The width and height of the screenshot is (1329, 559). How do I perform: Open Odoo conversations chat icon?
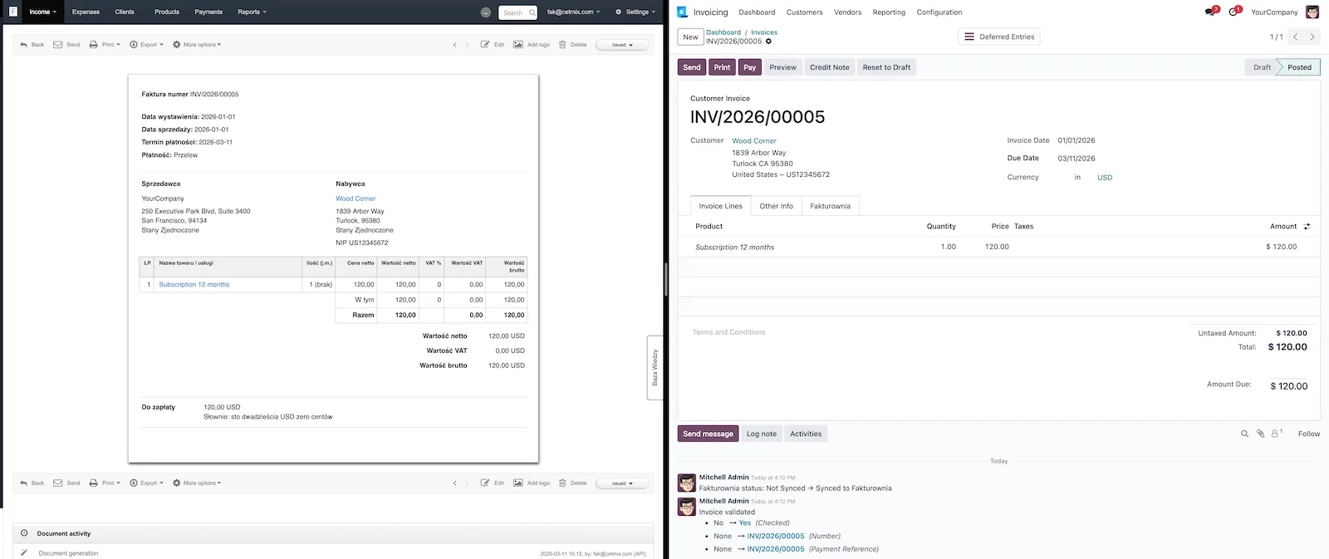(1211, 12)
